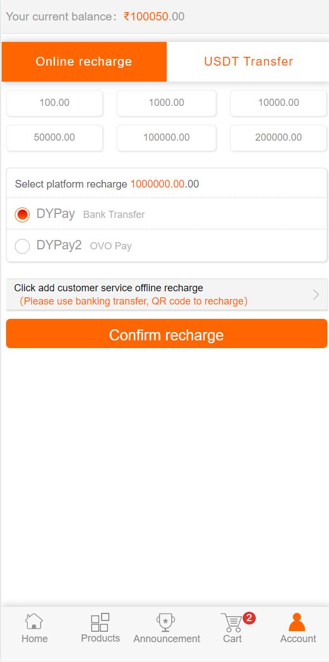
Task: Open the Home icon in bottom navigation
Action: click(34, 622)
